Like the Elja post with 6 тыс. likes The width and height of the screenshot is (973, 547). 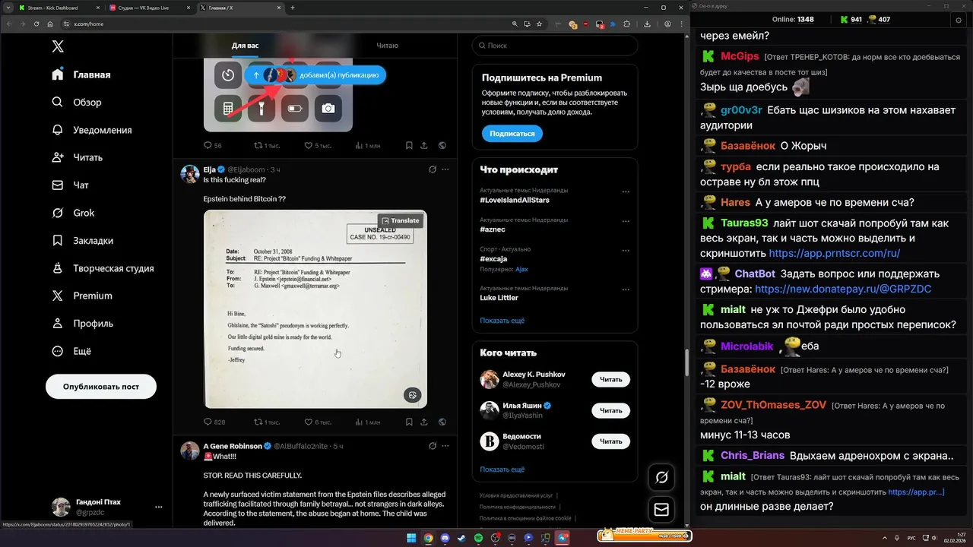(318, 422)
